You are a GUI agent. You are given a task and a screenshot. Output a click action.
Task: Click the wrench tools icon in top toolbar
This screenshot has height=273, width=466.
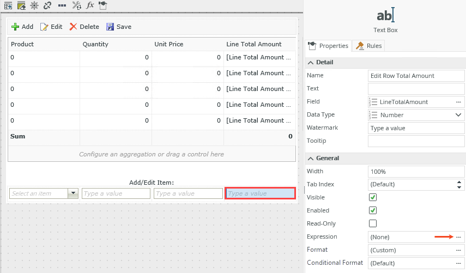77,5
